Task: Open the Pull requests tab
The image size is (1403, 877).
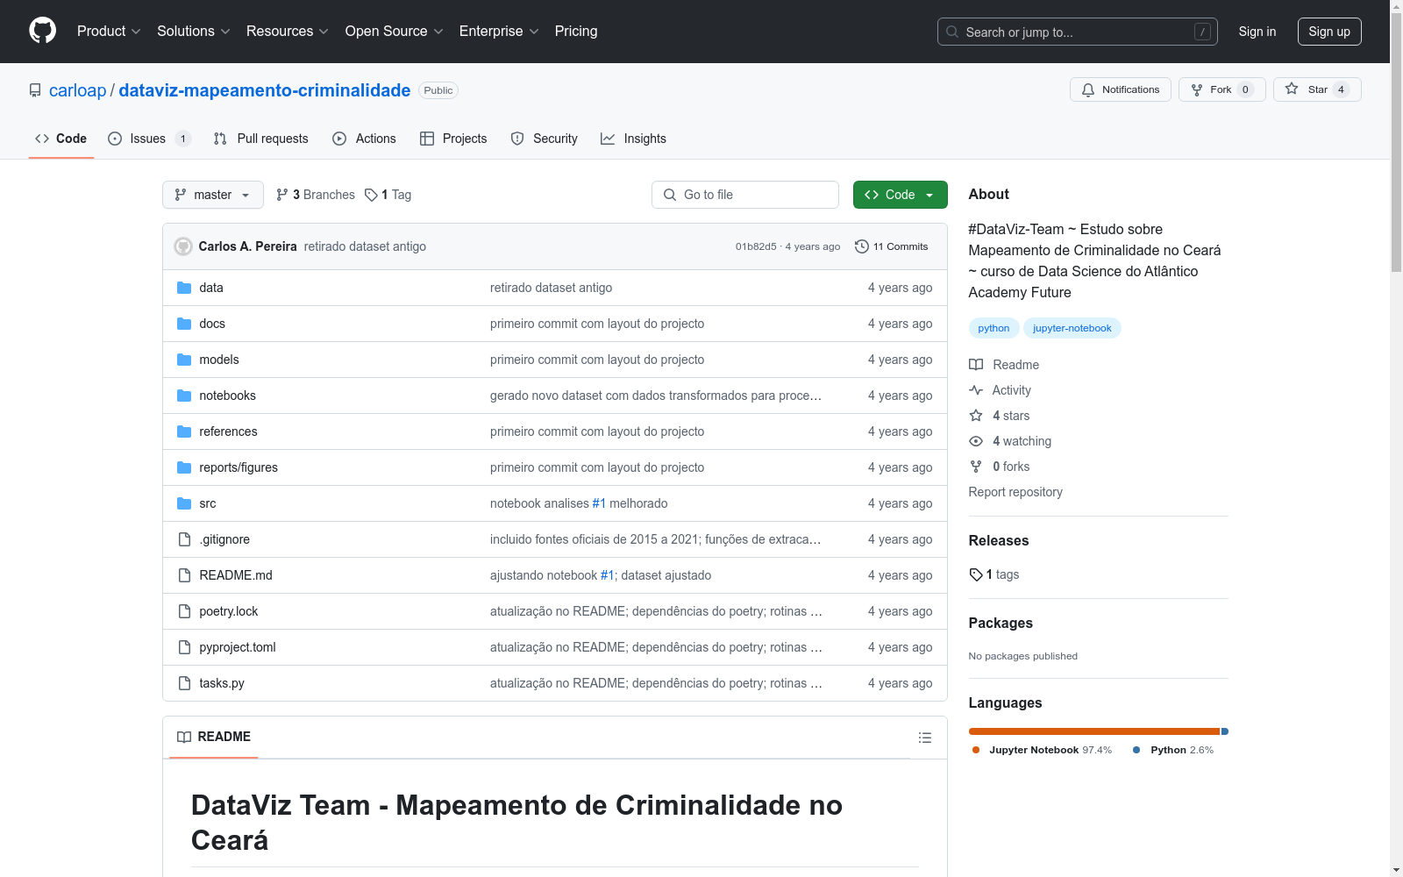Action: (x=260, y=139)
